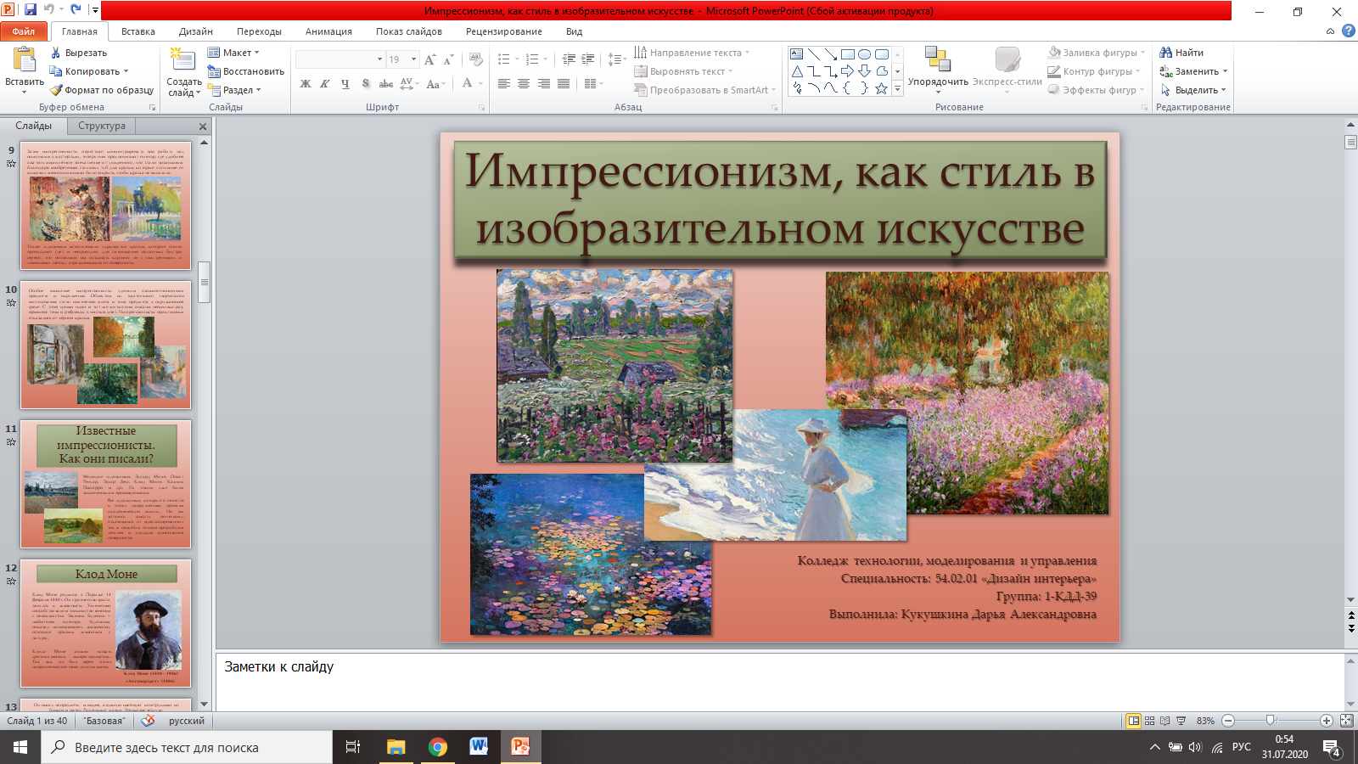Open the line spacing dropdown
This screenshot has height=764, width=1358.
(617, 59)
